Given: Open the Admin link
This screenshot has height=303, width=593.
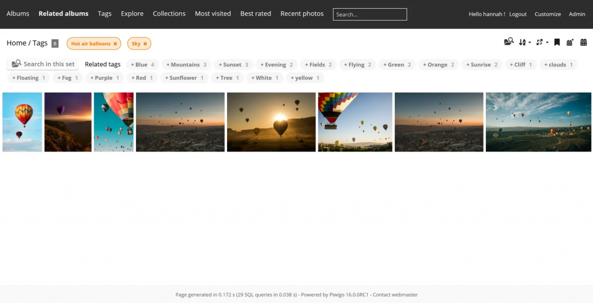Looking at the screenshot, I should [x=577, y=14].
